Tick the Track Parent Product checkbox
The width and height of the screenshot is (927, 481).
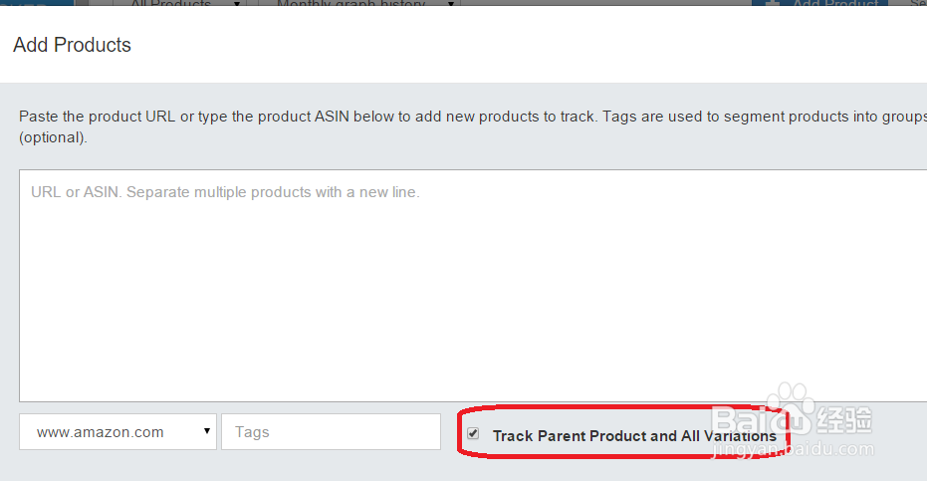pos(473,433)
